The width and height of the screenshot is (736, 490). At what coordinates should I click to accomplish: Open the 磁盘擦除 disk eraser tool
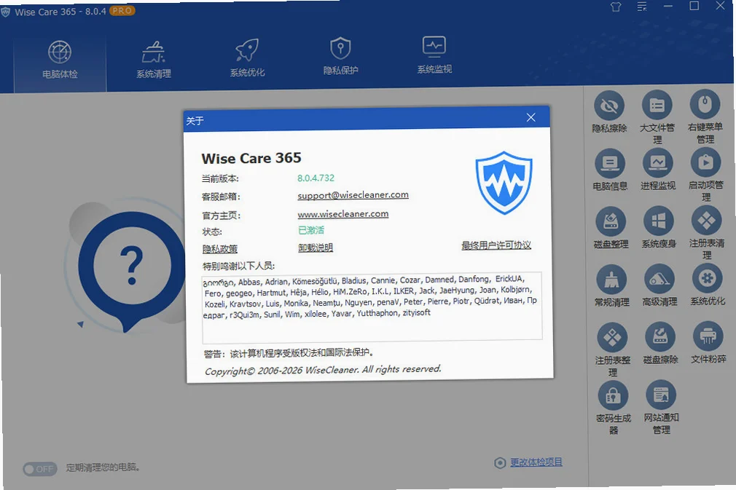pos(660,344)
